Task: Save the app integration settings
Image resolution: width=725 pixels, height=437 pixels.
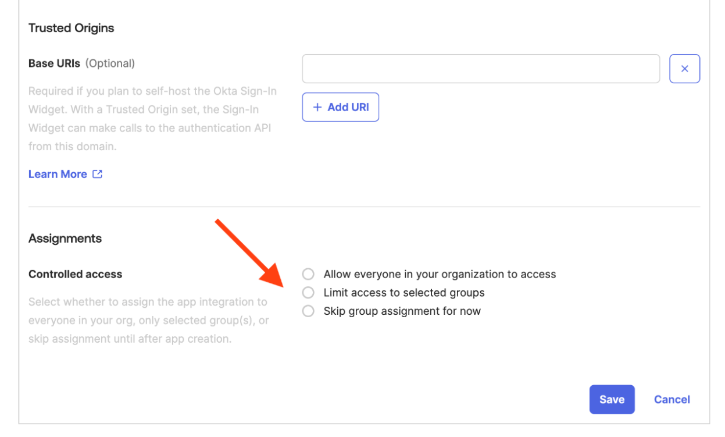Action: (612, 399)
